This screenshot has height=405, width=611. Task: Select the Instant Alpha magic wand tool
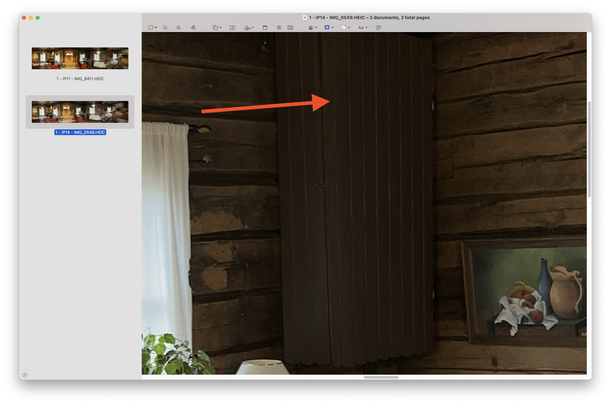(x=165, y=27)
